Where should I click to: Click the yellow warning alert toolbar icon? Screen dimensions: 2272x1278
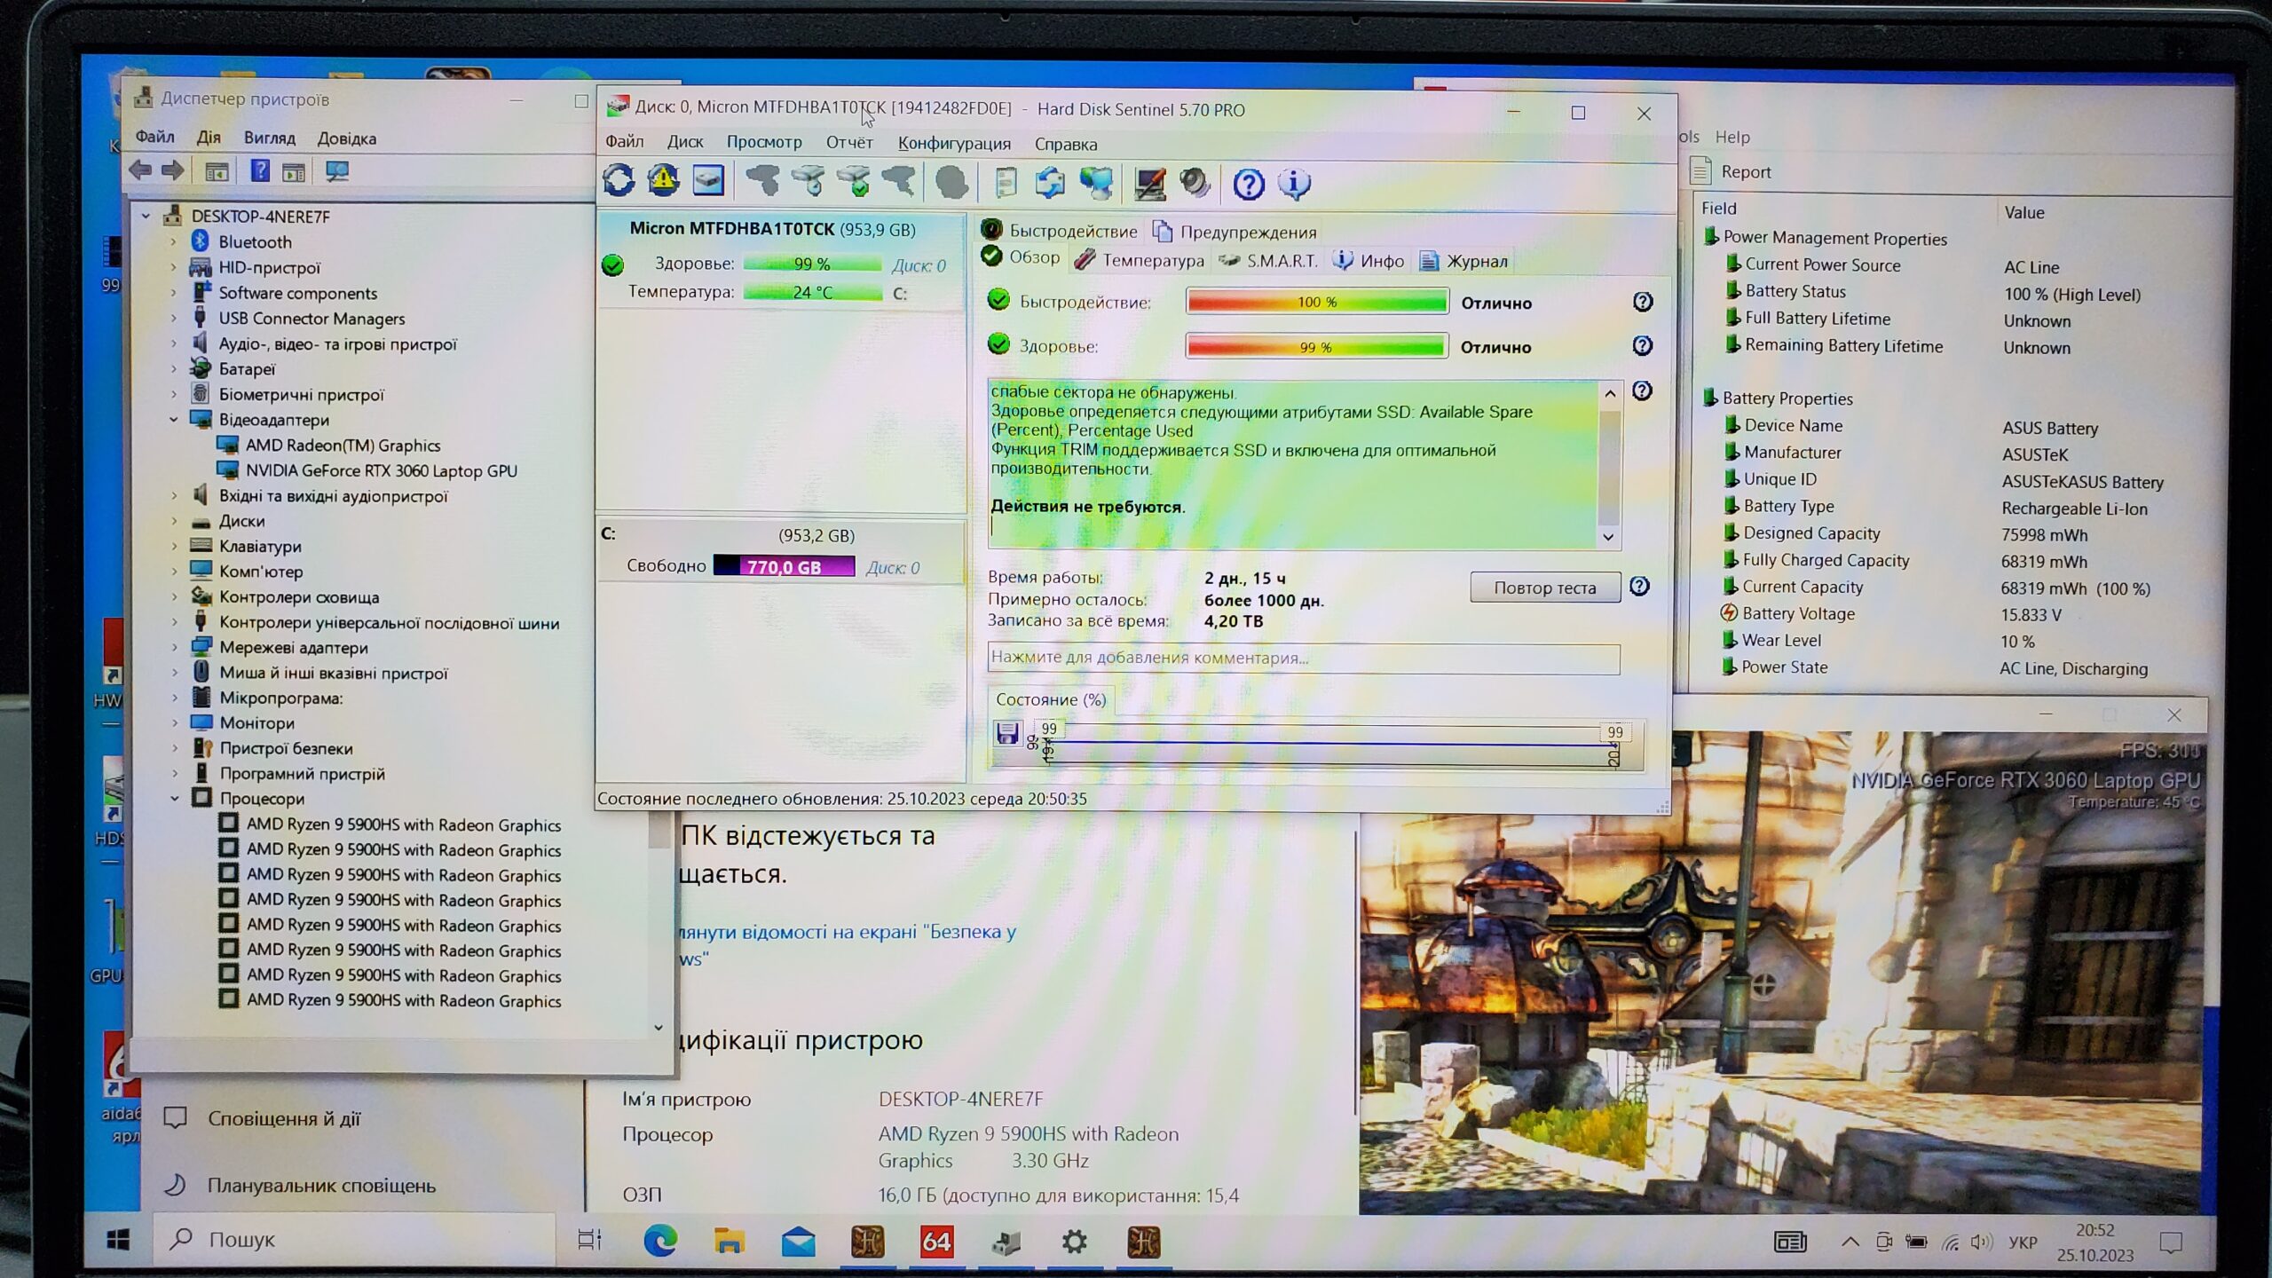[663, 181]
